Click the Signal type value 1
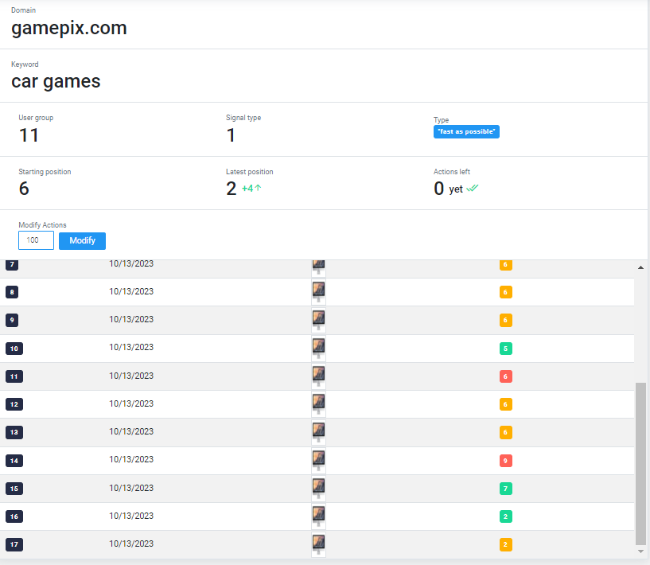 click(231, 135)
